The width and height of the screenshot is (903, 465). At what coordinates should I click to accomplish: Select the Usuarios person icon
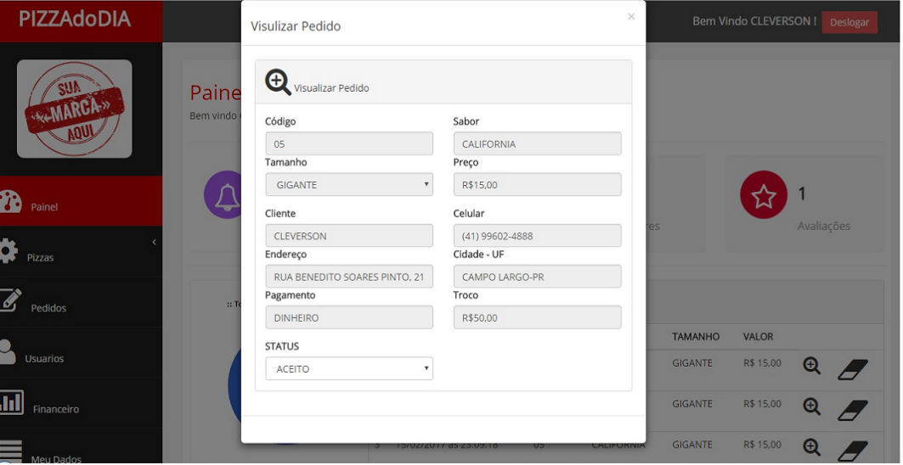(7, 351)
